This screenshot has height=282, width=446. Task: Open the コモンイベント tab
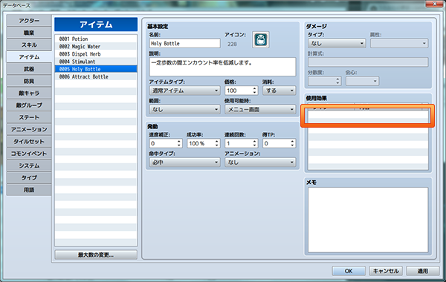29,154
